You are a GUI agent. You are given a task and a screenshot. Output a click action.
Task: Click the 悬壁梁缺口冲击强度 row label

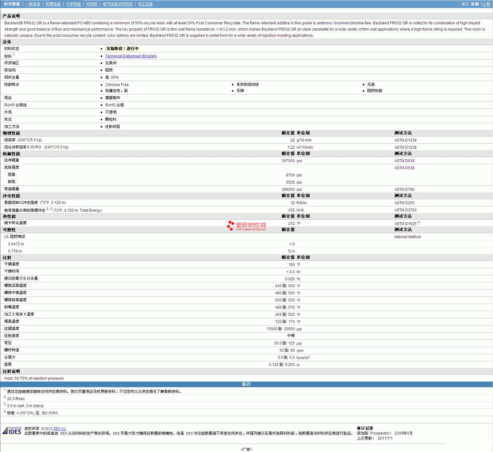click(x=35, y=203)
